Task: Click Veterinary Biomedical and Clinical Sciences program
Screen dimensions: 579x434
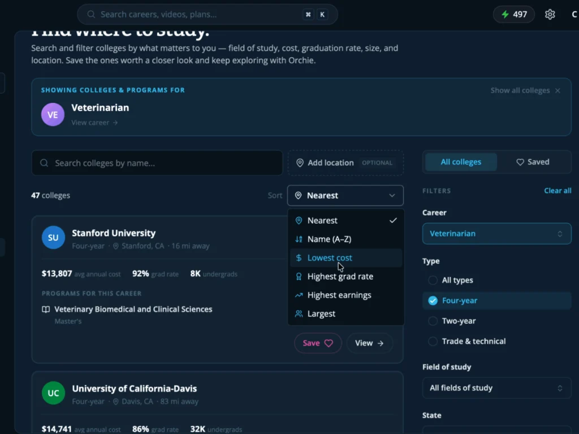Action: point(133,309)
